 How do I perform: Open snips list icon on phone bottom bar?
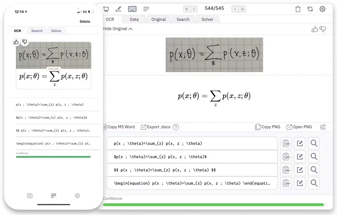[53, 196]
